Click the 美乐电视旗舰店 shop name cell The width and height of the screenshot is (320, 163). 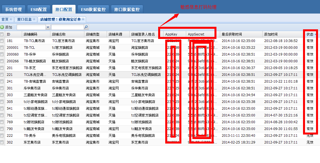[x=64, y=136]
